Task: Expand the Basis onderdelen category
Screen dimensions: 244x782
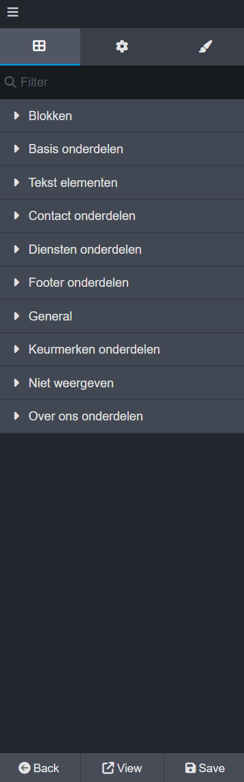Action: [x=122, y=149]
